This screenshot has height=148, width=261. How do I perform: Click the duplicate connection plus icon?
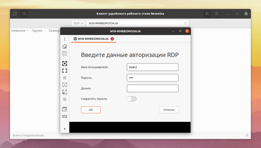[65, 54]
